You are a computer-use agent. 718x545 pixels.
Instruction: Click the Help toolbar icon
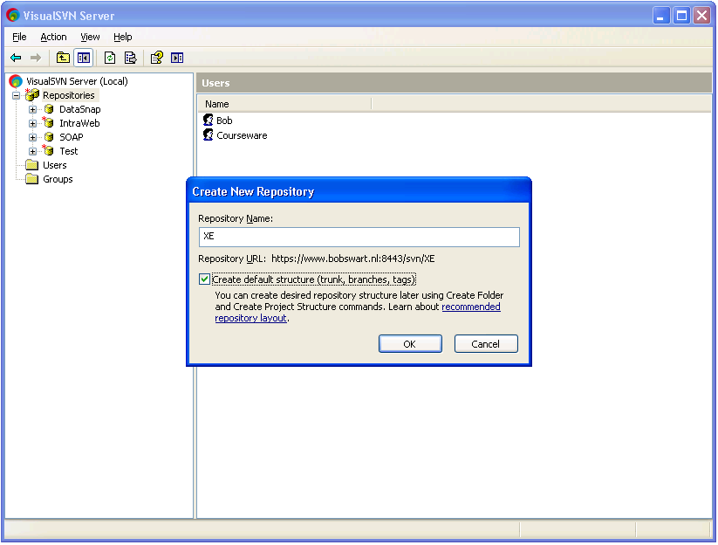(157, 58)
